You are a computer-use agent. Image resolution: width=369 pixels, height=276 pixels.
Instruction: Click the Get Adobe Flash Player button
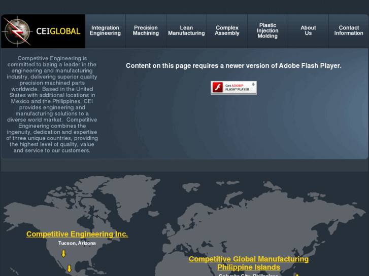(x=233, y=88)
